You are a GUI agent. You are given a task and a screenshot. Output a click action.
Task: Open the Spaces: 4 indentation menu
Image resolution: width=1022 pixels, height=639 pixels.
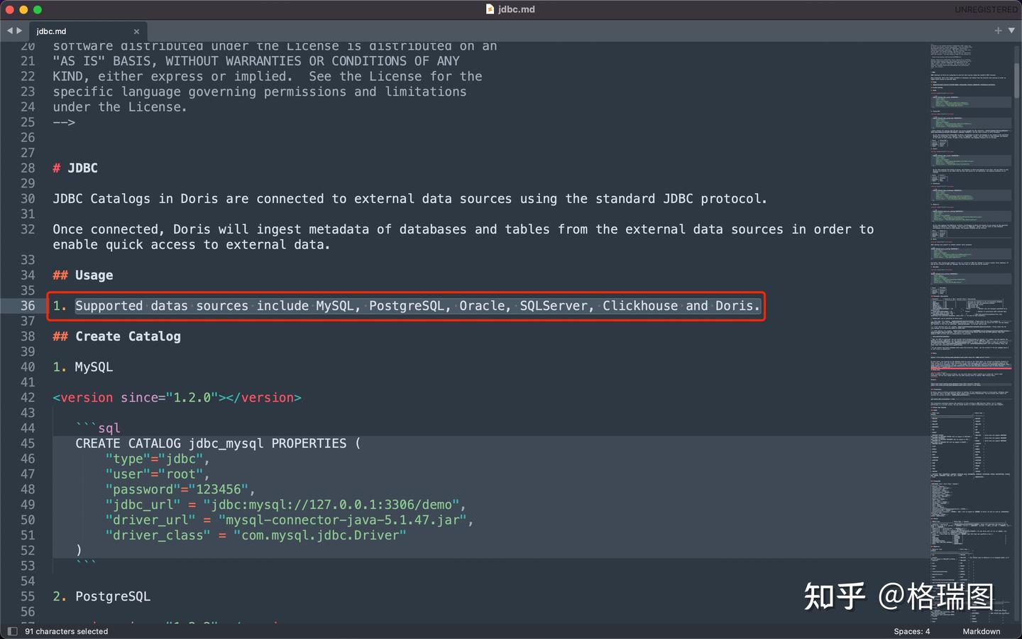[x=912, y=631]
